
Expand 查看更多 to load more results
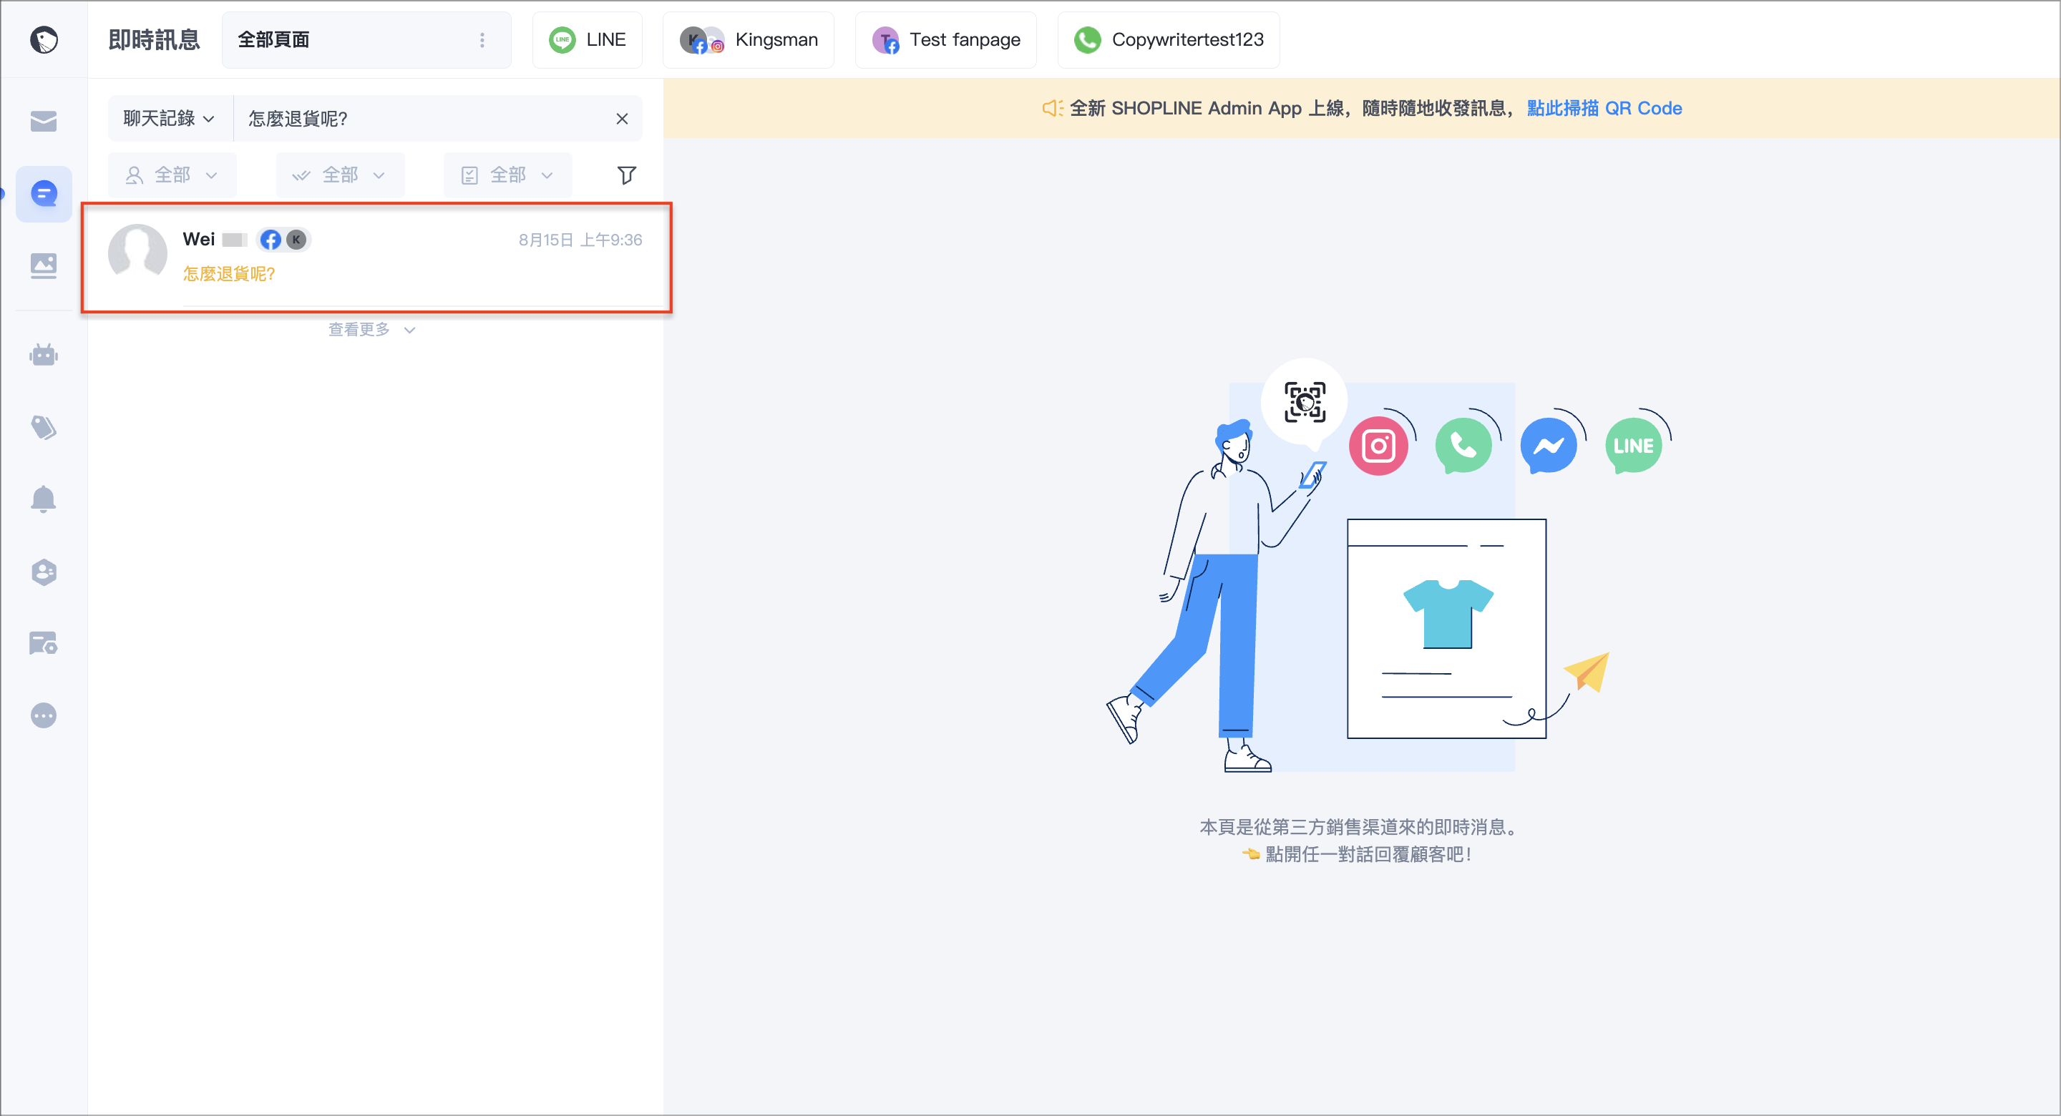[x=372, y=330]
